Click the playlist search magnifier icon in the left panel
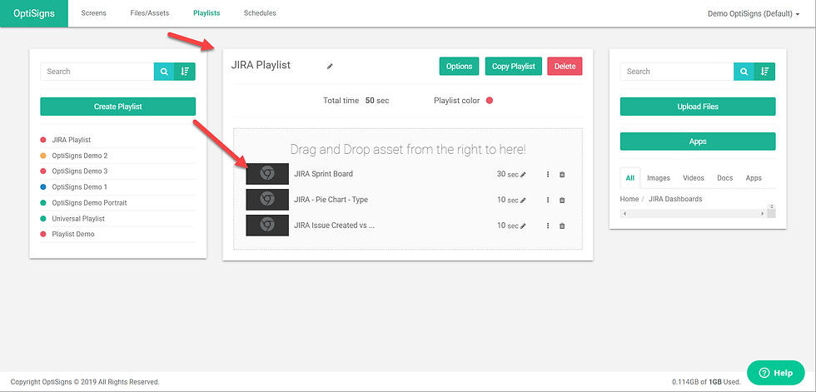The width and height of the screenshot is (816, 392). [x=164, y=72]
